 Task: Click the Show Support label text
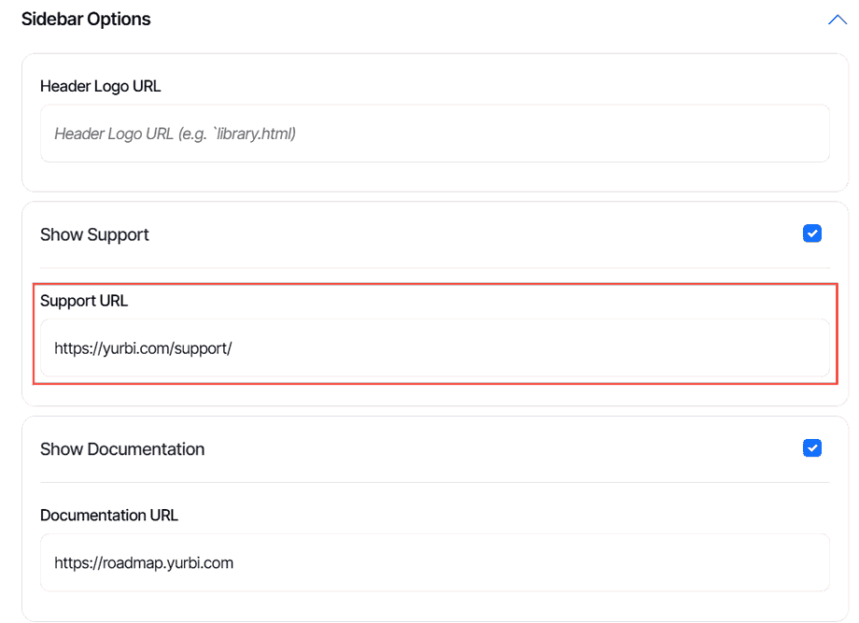pos(94,234)
